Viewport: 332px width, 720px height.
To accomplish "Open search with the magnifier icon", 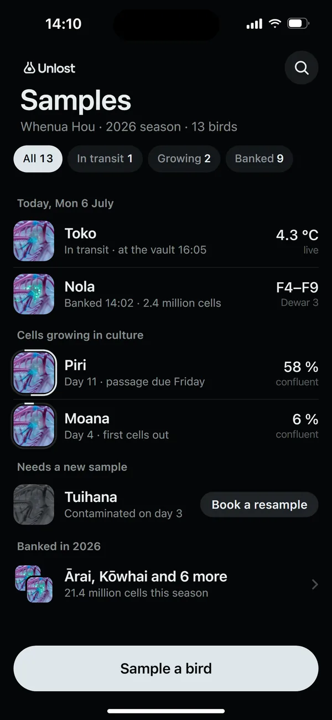I will pyautogui.click(x=301, y=68).
